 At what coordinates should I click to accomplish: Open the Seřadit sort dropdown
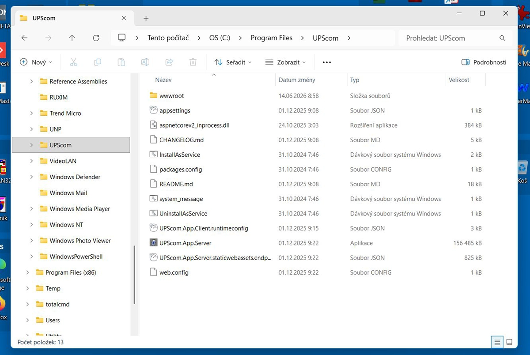coord(233,62)
